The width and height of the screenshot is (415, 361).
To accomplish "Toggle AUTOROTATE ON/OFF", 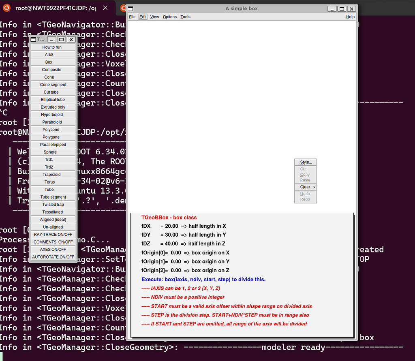I will (52, 257).
